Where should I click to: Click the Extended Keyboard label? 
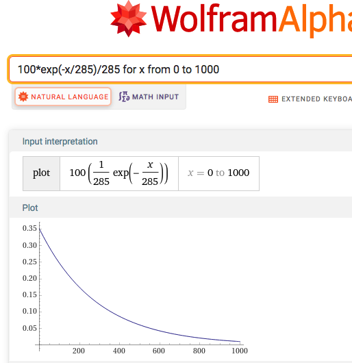coord(316,99)
